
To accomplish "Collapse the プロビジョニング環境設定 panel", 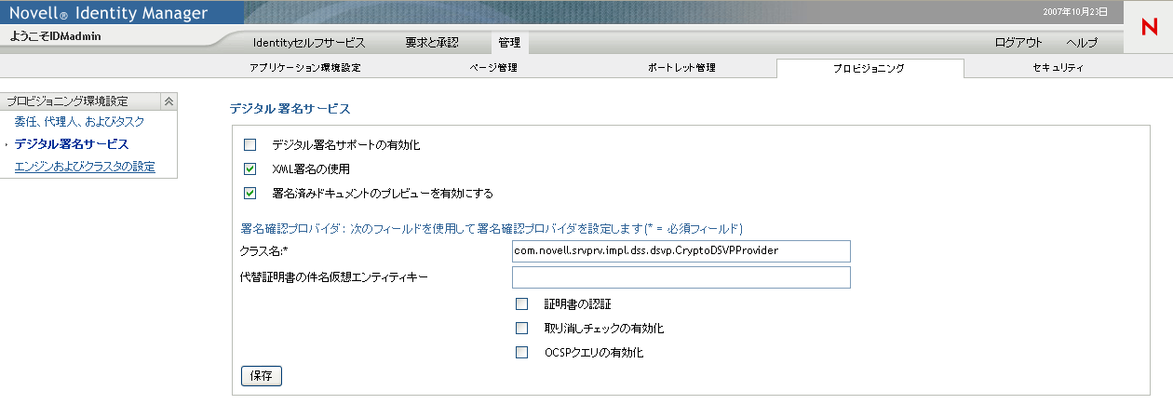I will 169,101.
